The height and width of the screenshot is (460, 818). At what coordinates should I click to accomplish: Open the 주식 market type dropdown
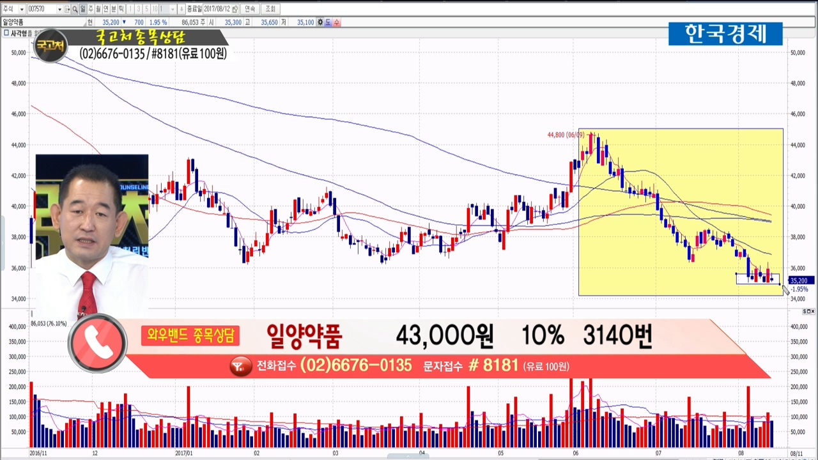click(x=22, y=10)
